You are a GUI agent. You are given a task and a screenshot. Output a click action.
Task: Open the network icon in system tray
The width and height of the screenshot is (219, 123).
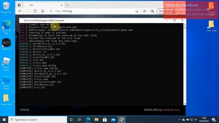point(192,120)
